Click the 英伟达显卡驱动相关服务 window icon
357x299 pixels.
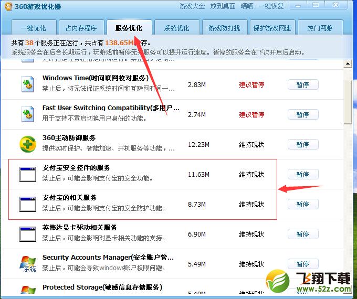27,234
